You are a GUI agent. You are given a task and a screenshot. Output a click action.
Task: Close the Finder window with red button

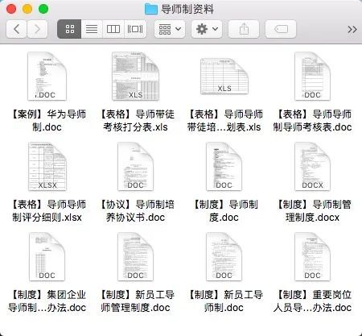click(11, 9)
